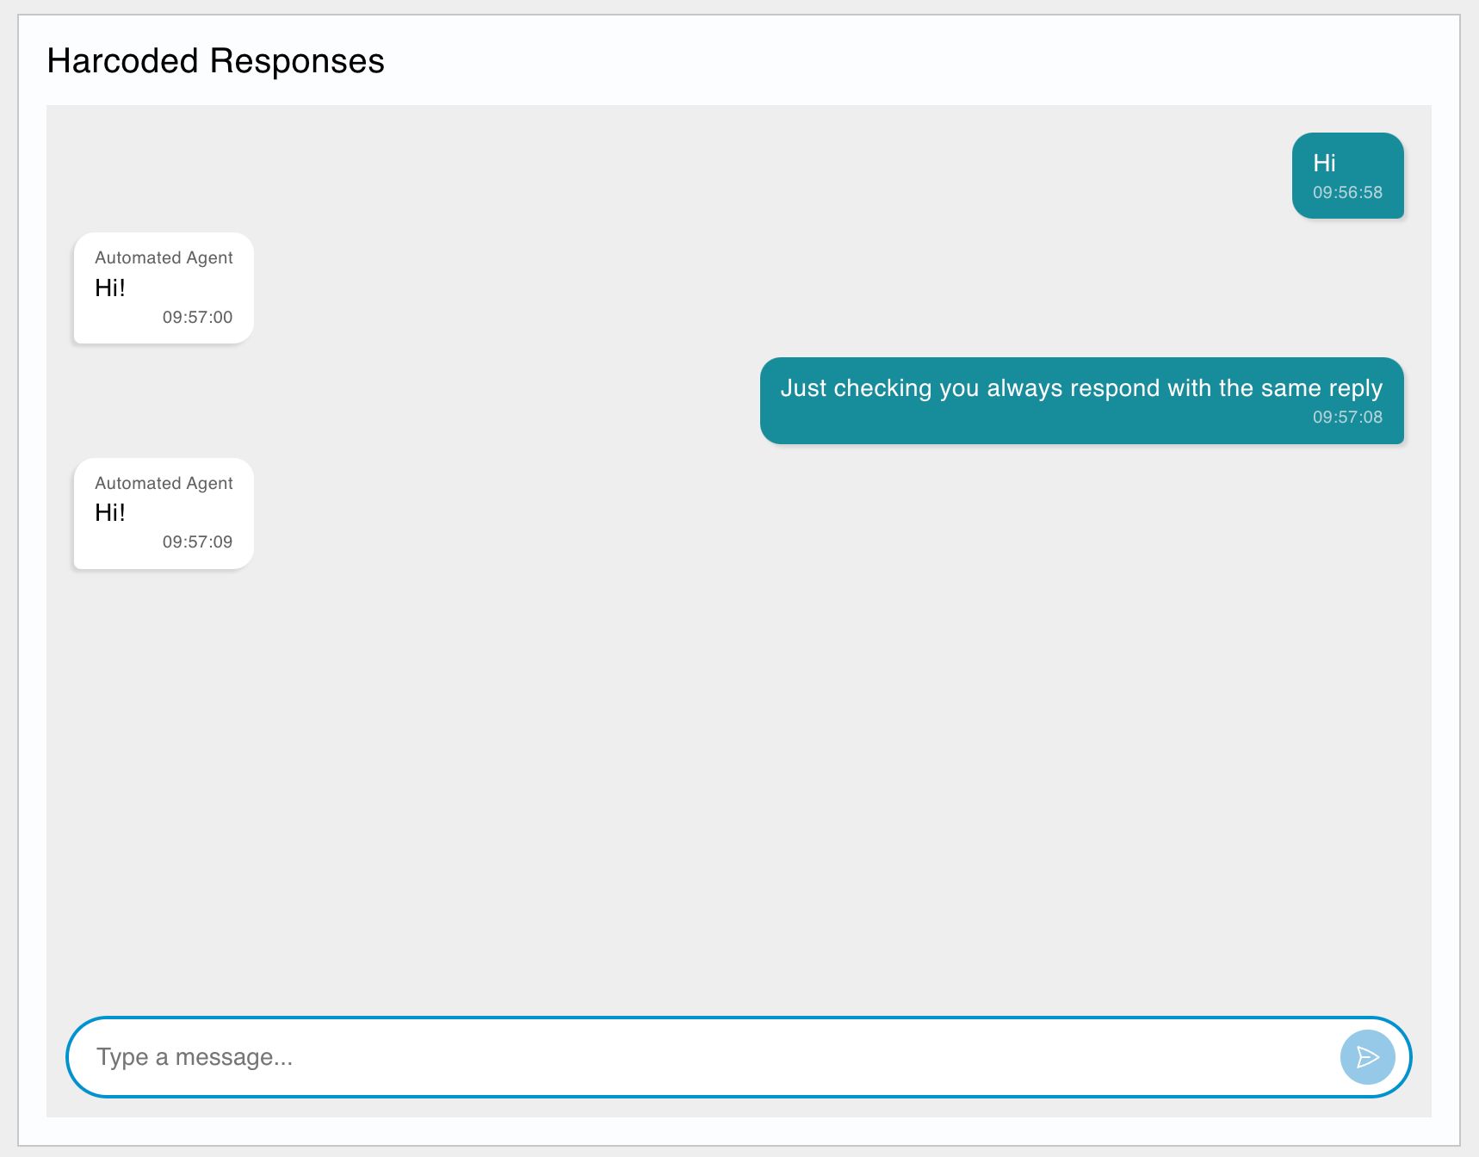
Task: Click the 09:57:00 reply timestamp
Action: click(x=197, y=317)
